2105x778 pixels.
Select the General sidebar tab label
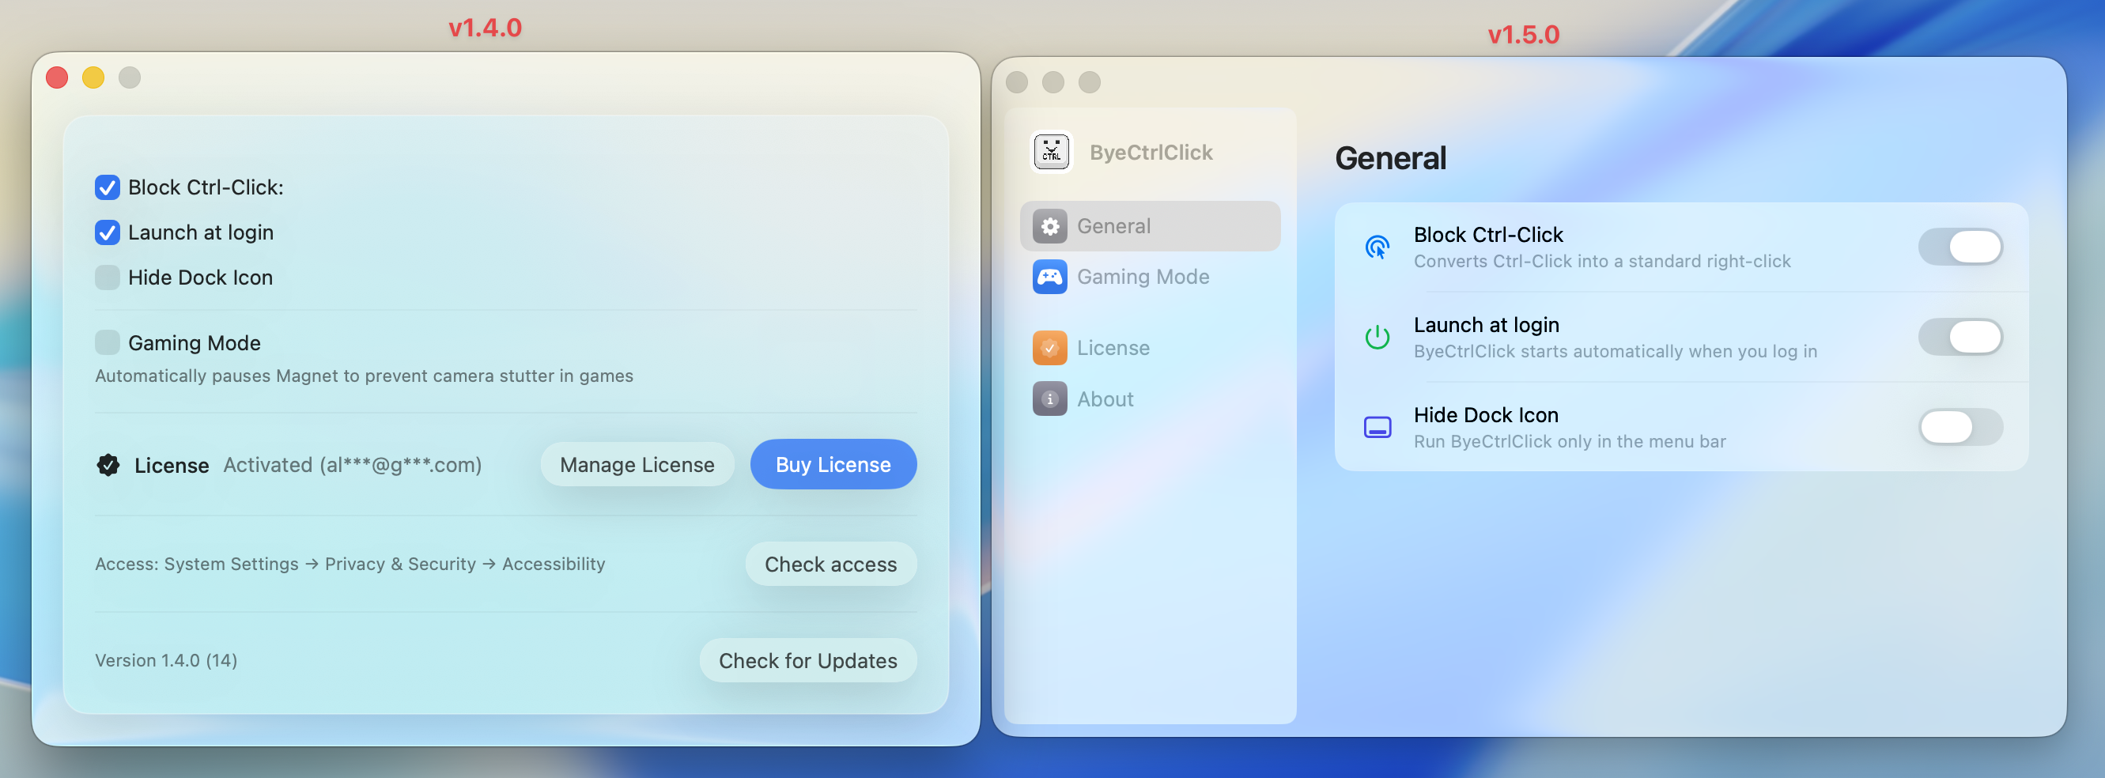1113,226
